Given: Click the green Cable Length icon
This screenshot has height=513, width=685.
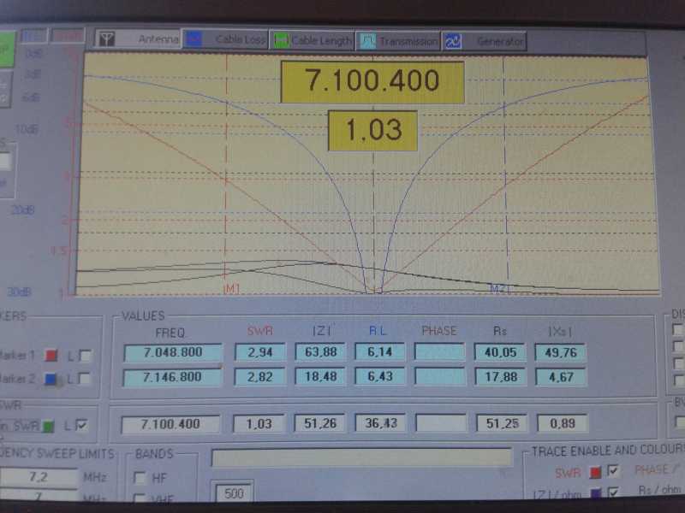Looking at the screenshot, I should pos(280,40).
